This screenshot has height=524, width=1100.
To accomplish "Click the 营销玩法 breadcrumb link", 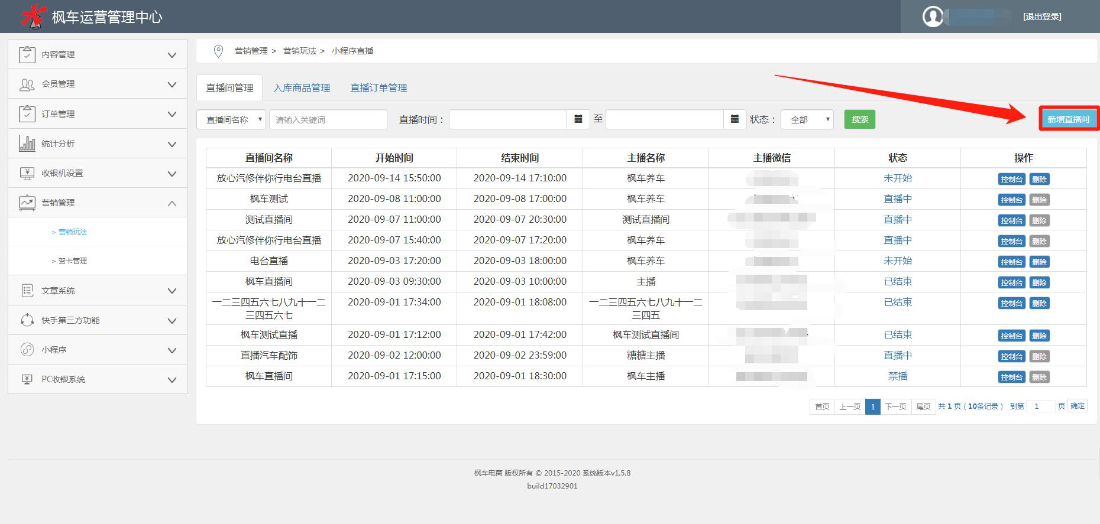I will pyautogui.click(x=300, y=51).
